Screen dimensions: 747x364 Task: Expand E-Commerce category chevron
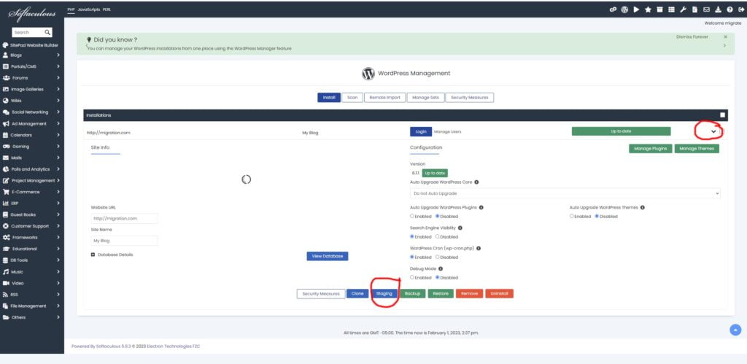pyautogui.click(x=58, y=192)
